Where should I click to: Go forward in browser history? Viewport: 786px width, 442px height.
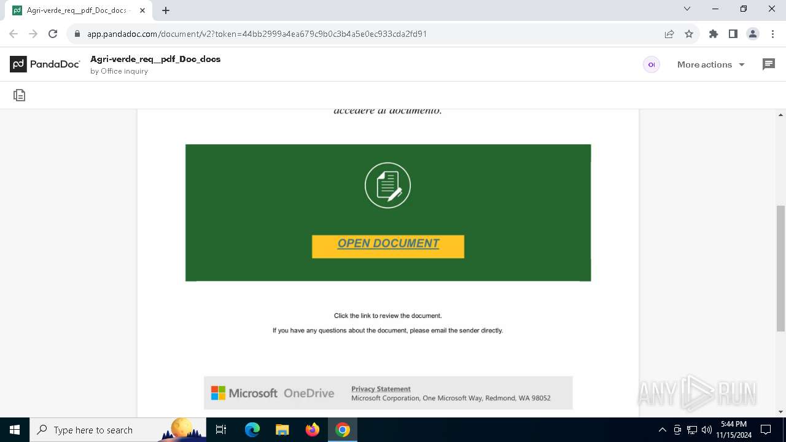point(33,34)
